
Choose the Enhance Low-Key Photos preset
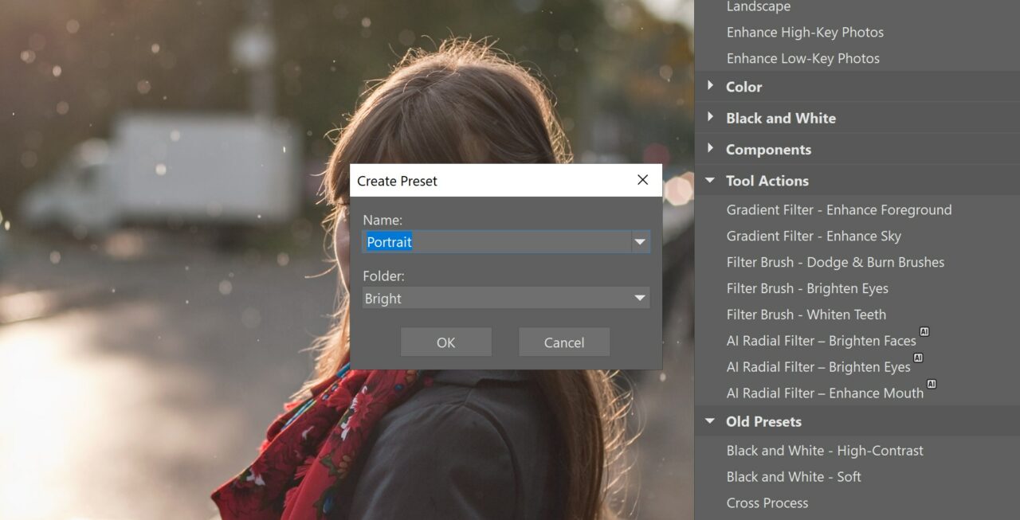click(802, 58)
